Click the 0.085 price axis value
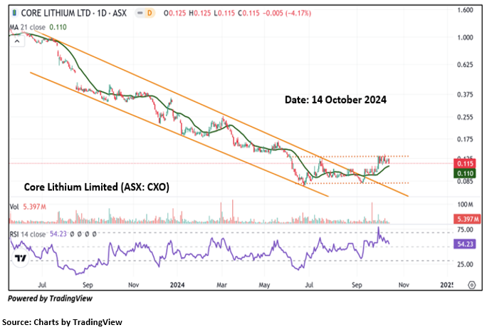Image resolution: width=492 pixels, height=330 pixels. tap(465, 181)
